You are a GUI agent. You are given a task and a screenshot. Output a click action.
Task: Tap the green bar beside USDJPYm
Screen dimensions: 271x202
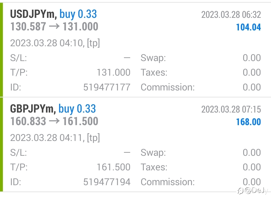[2, 50]
